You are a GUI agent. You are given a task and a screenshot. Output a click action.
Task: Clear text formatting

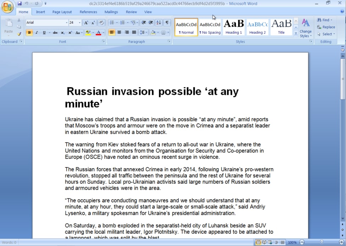(x=101, y=22)
